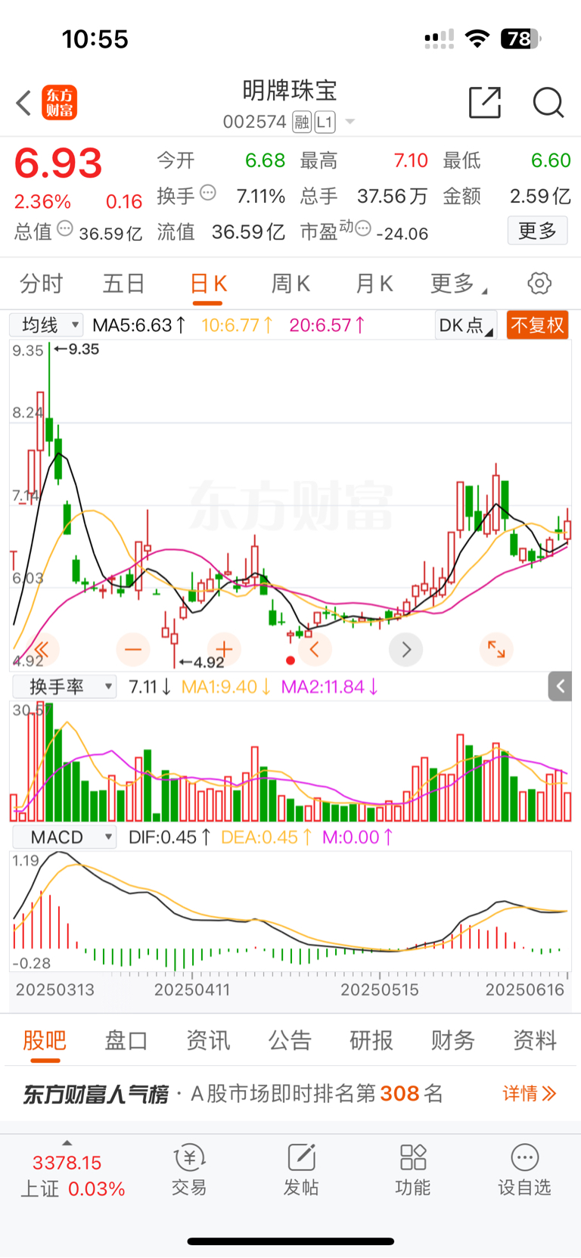The width and height of the screenshot is (581, 1258).
Task: Open the 资讯 tab
Action: (208, 1040)
